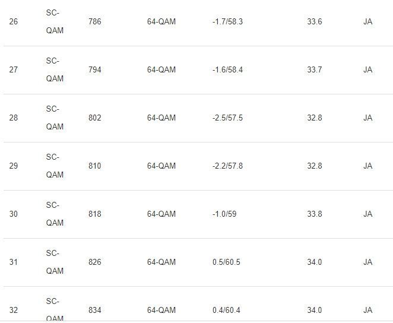Select the -2.5/57.5 power level value
This screenshot has height=323, width=393.
pyautogui.click(x=227, y=118)
